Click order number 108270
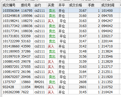121x97 pixels. tap(27, 21)
